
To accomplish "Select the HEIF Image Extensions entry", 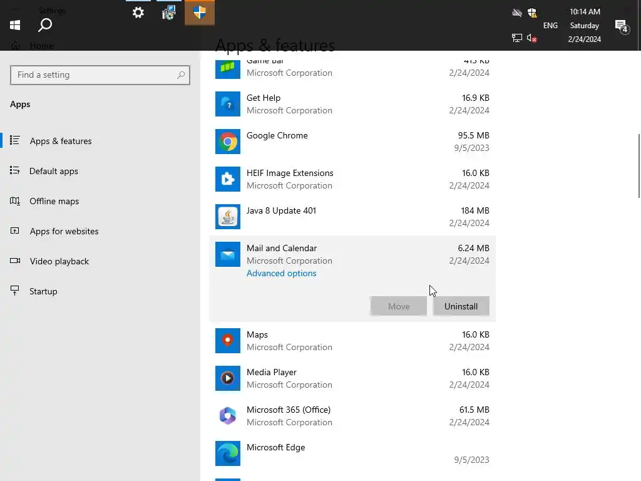I will (352, 179).
